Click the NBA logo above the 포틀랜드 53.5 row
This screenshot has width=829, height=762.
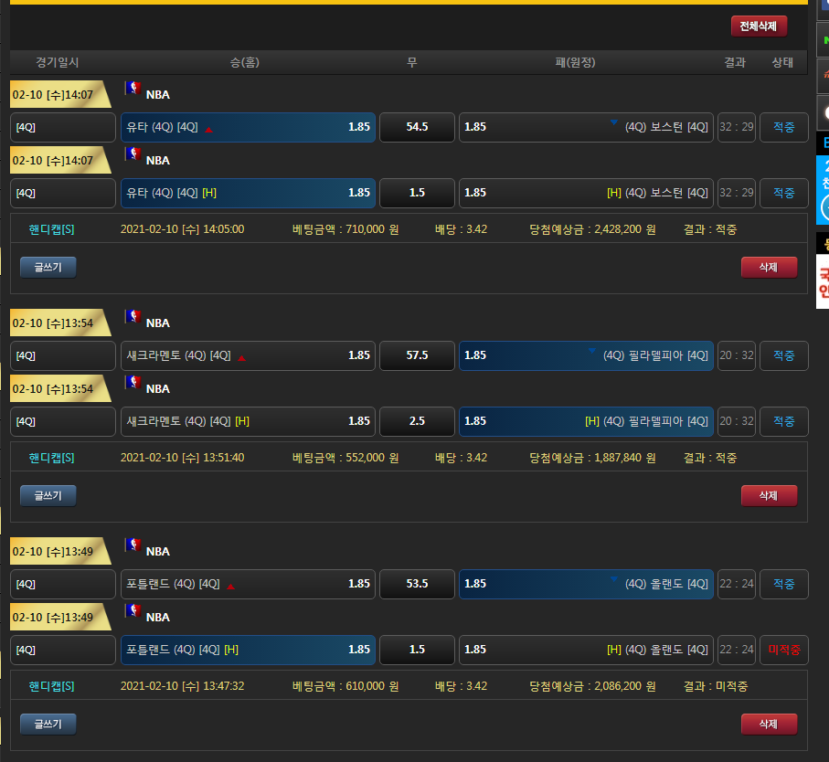[133, 545]
